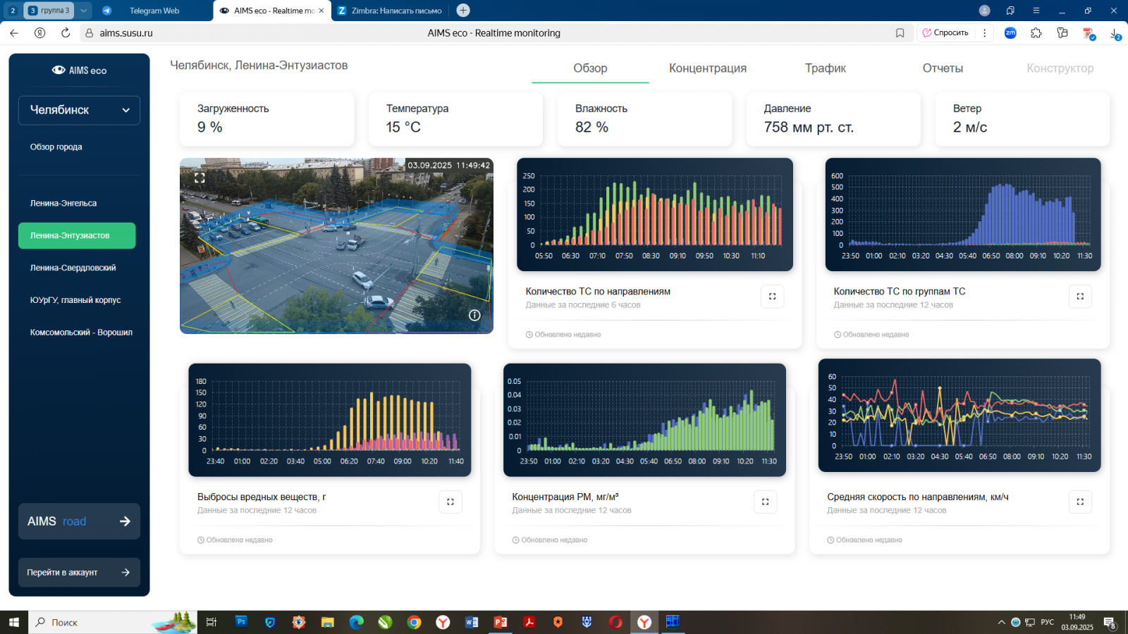Click the AIMS road arrow icon

(125, 521)
